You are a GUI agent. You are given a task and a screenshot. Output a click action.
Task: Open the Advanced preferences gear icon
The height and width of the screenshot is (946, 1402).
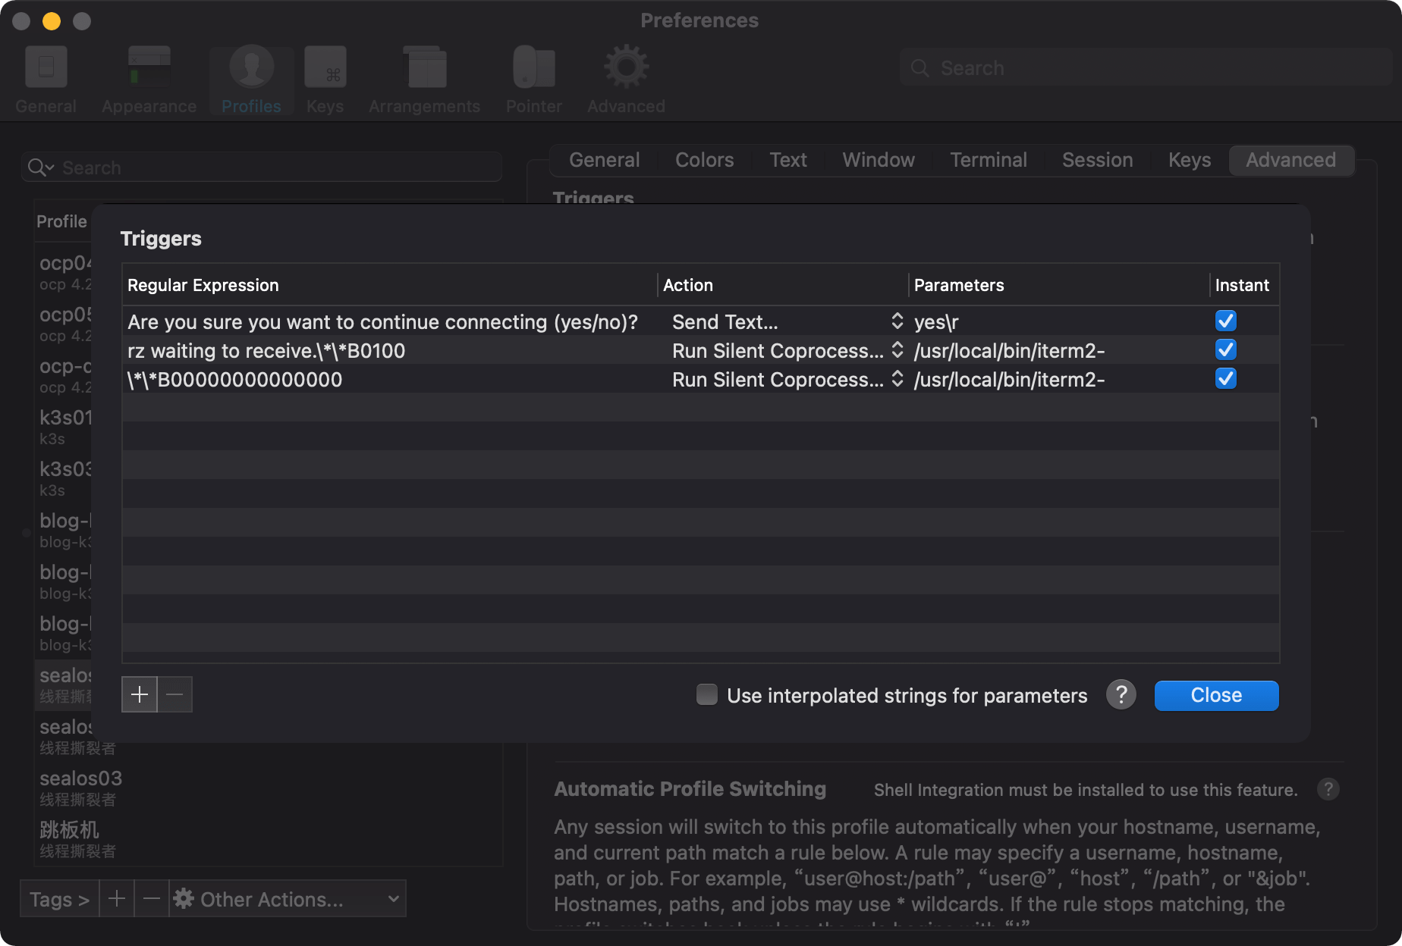(624, 67)
